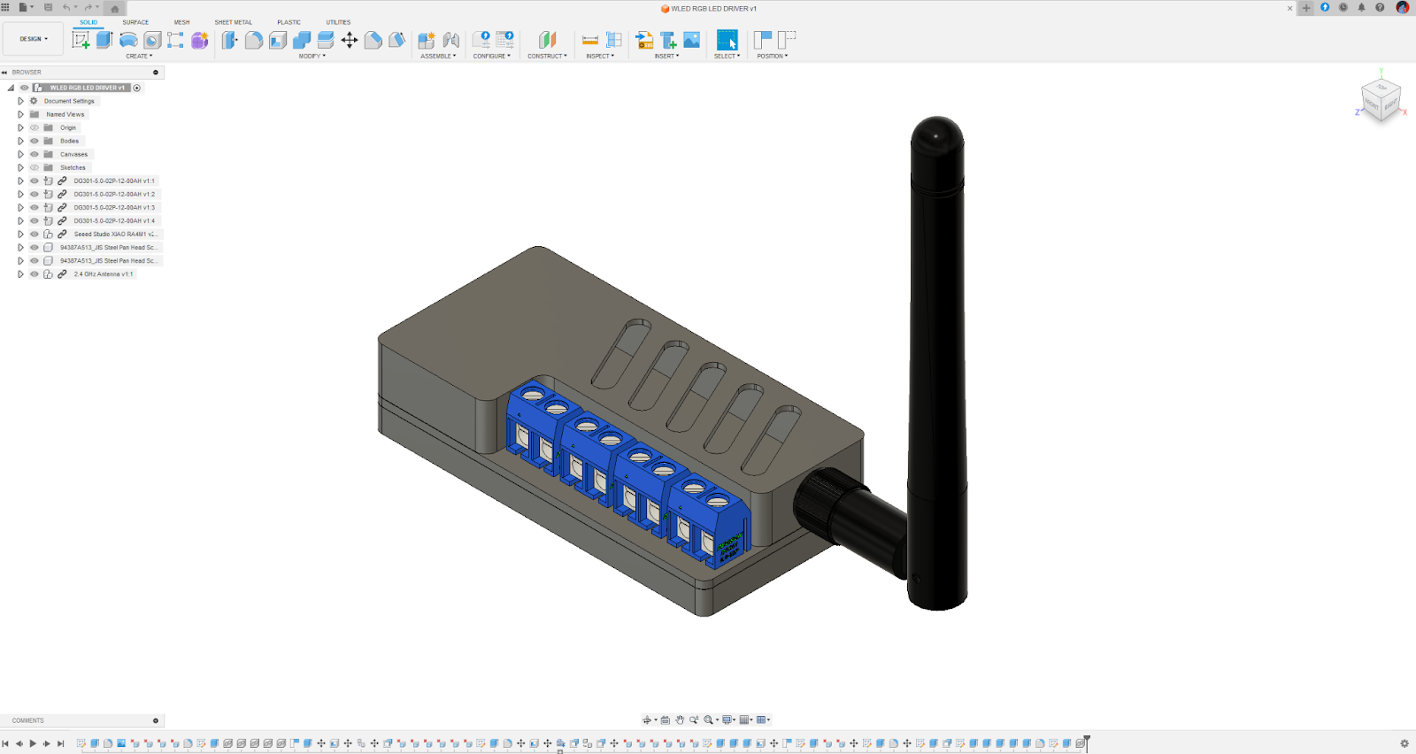This screenshot has width=1416, height=754.
Task: Select the Move/Copy tool
Action: [350, 40]
